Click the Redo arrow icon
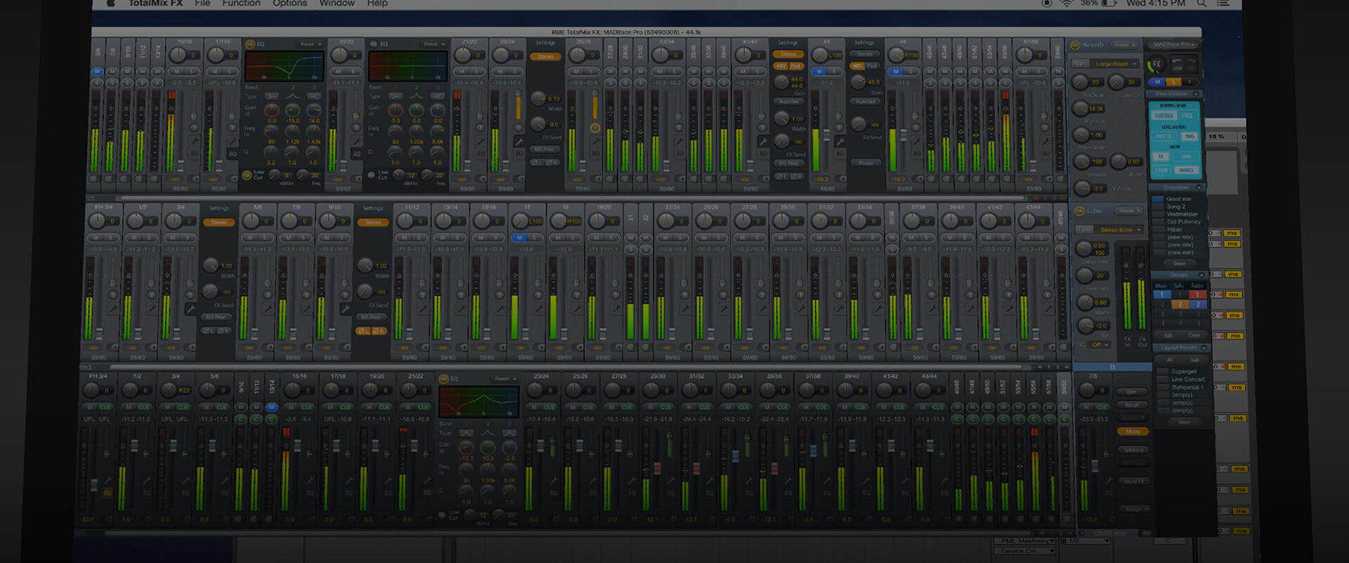1349x563 pixels. (1192, 65)
